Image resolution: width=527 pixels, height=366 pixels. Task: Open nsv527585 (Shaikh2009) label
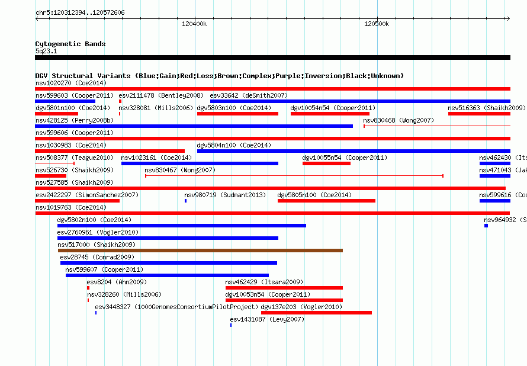pyautogui.click(x=75, y=182)
